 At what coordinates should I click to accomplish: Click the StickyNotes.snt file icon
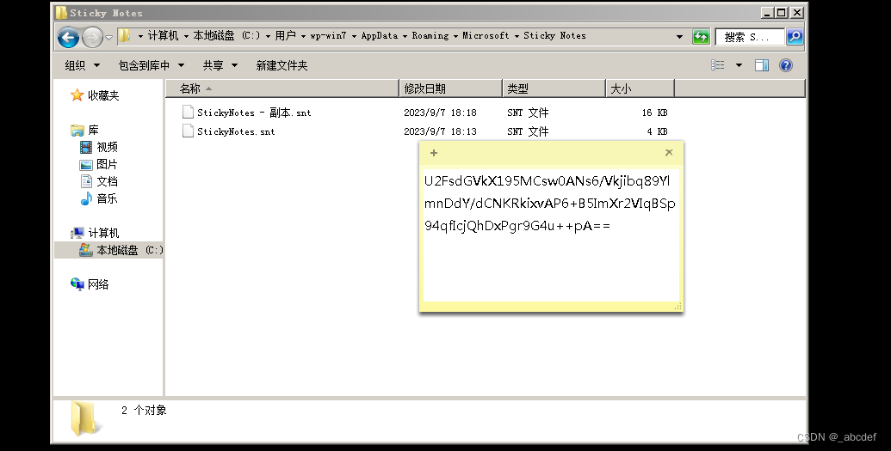pos(188,131)
